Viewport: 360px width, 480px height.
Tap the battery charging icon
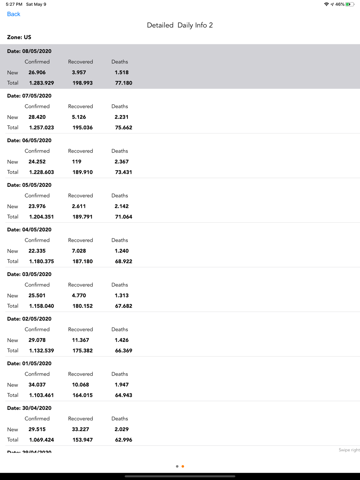(x=350, y=4)
